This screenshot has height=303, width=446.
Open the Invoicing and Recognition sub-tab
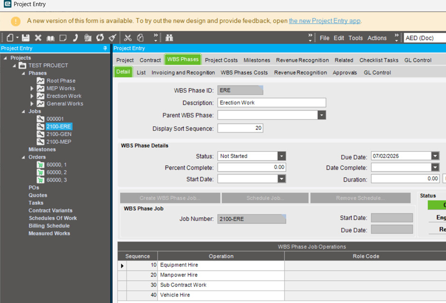183,73
